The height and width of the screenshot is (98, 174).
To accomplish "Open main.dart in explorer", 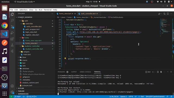I will [x=27, y=54].
